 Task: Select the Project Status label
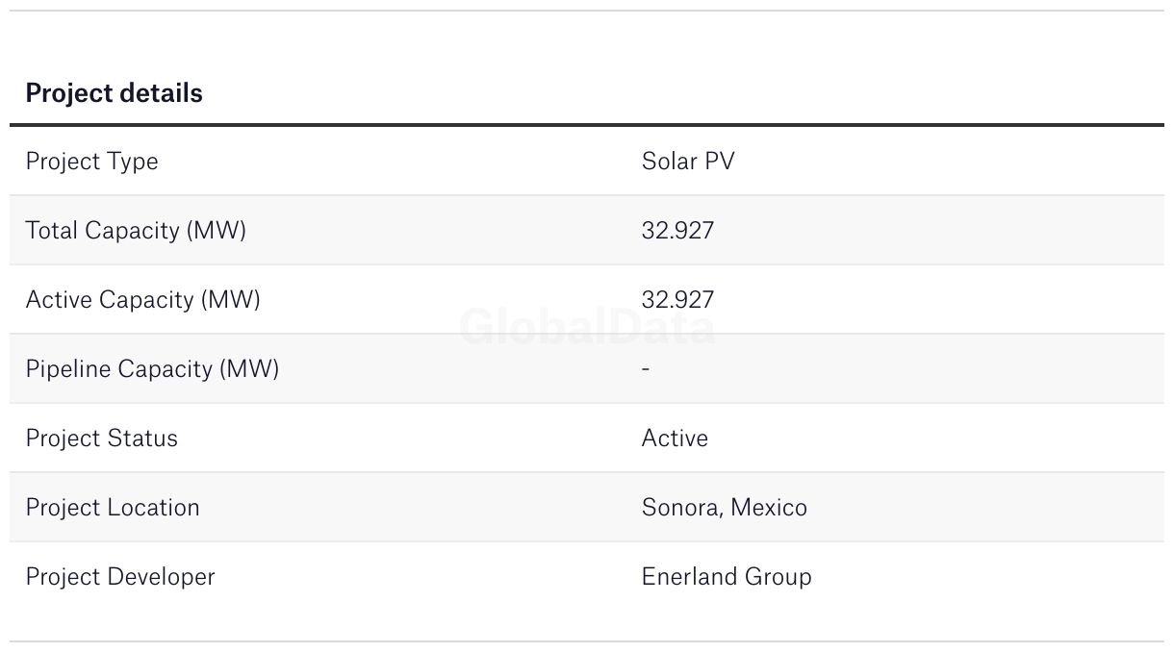click(101, 439)
